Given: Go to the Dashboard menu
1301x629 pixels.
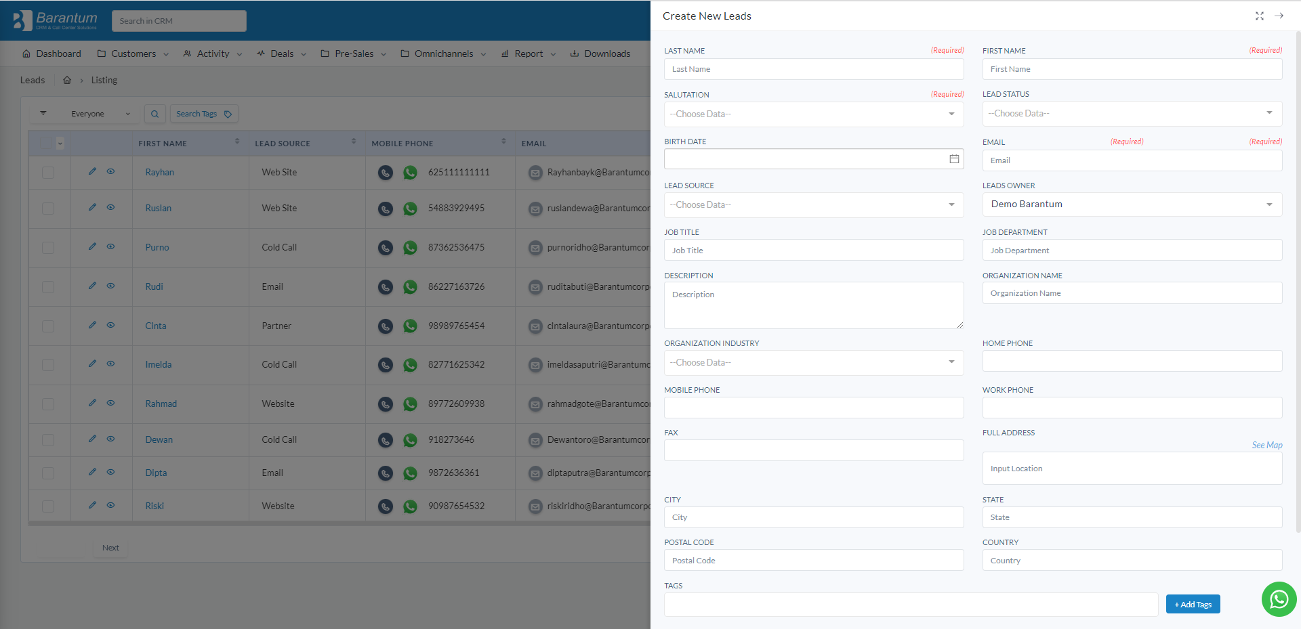Looking at the screenshot, I should [51, 53].
